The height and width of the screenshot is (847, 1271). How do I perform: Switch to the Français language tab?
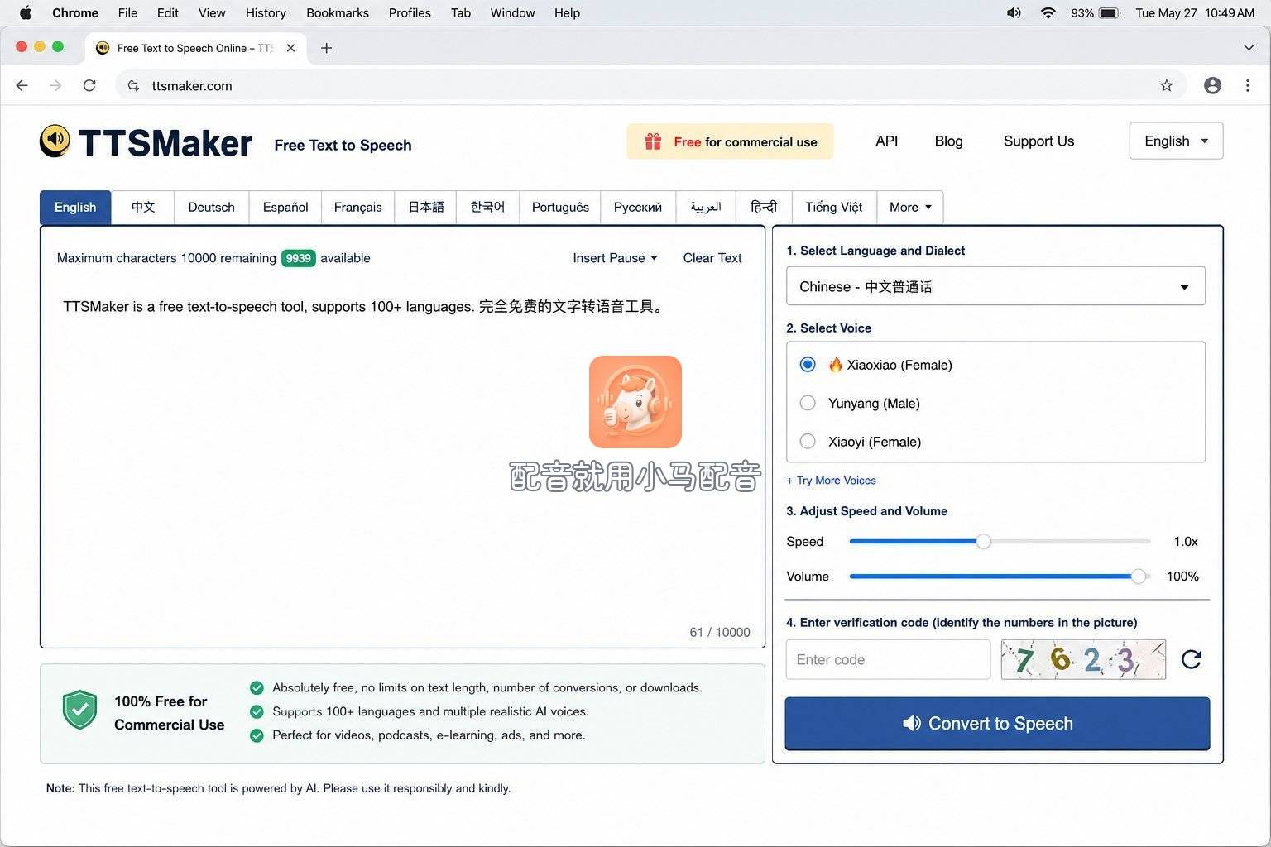coord(358,207)
